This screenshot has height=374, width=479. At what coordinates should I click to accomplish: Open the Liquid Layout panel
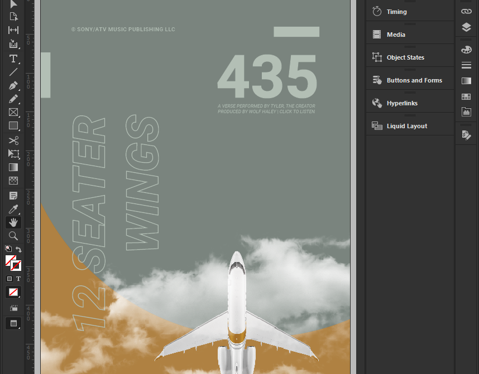410,126
